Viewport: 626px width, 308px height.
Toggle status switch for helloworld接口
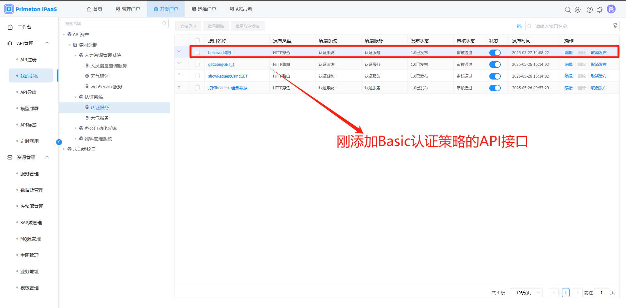tap(495, 53)
